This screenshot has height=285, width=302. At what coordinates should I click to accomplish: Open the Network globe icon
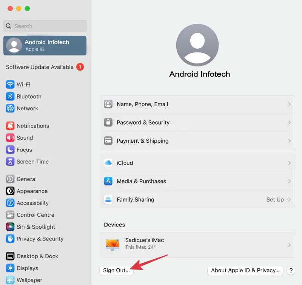coord(10,108)
